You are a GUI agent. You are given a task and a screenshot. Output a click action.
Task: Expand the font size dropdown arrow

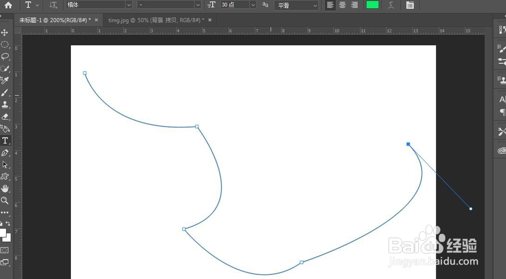coord(254,5)
